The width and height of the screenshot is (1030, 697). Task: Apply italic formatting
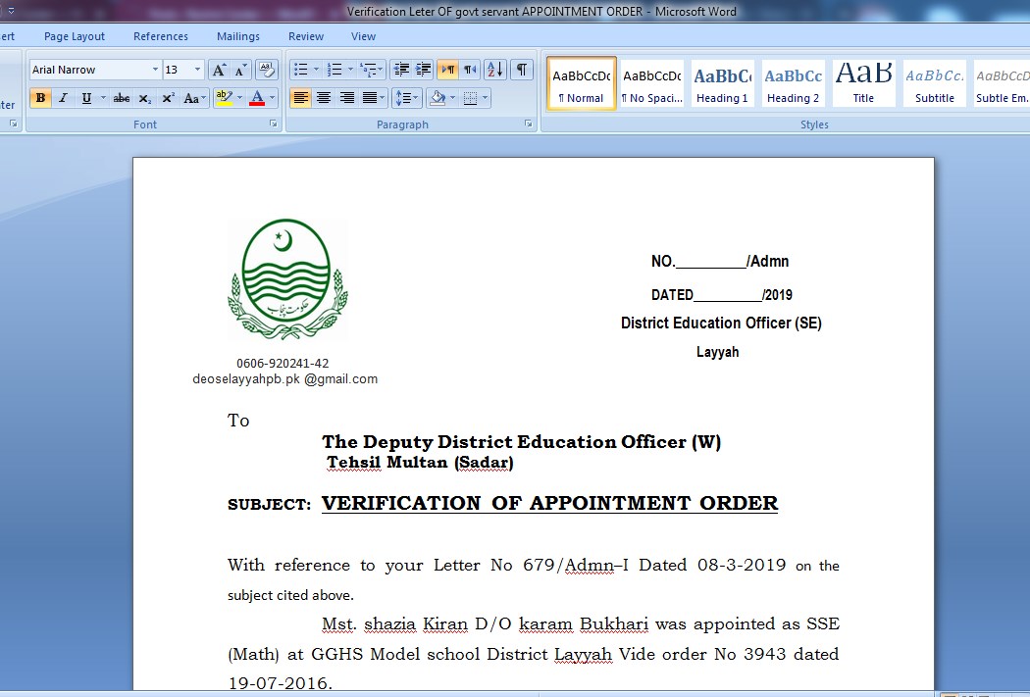[x=63, y=98]
